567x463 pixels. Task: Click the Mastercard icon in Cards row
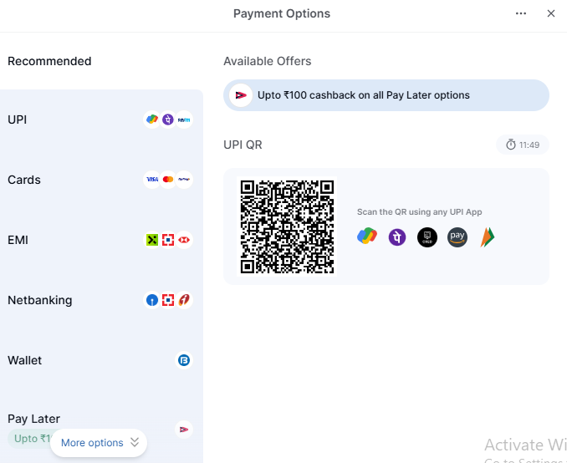coord(168,180)
